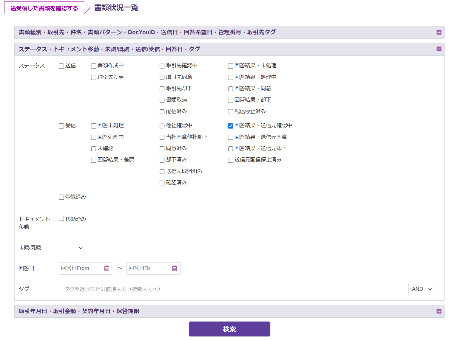Click the 未読/既読 row label
Image resolution: width=455 pixels, height=340 pixels.
[x=30, y=247]
